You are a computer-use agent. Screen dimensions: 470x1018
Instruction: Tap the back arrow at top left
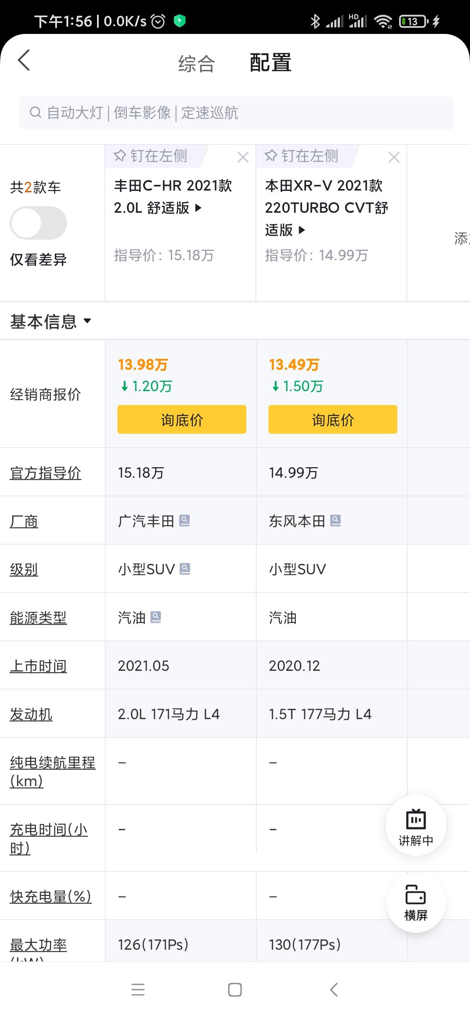click(x=24, y=60)
